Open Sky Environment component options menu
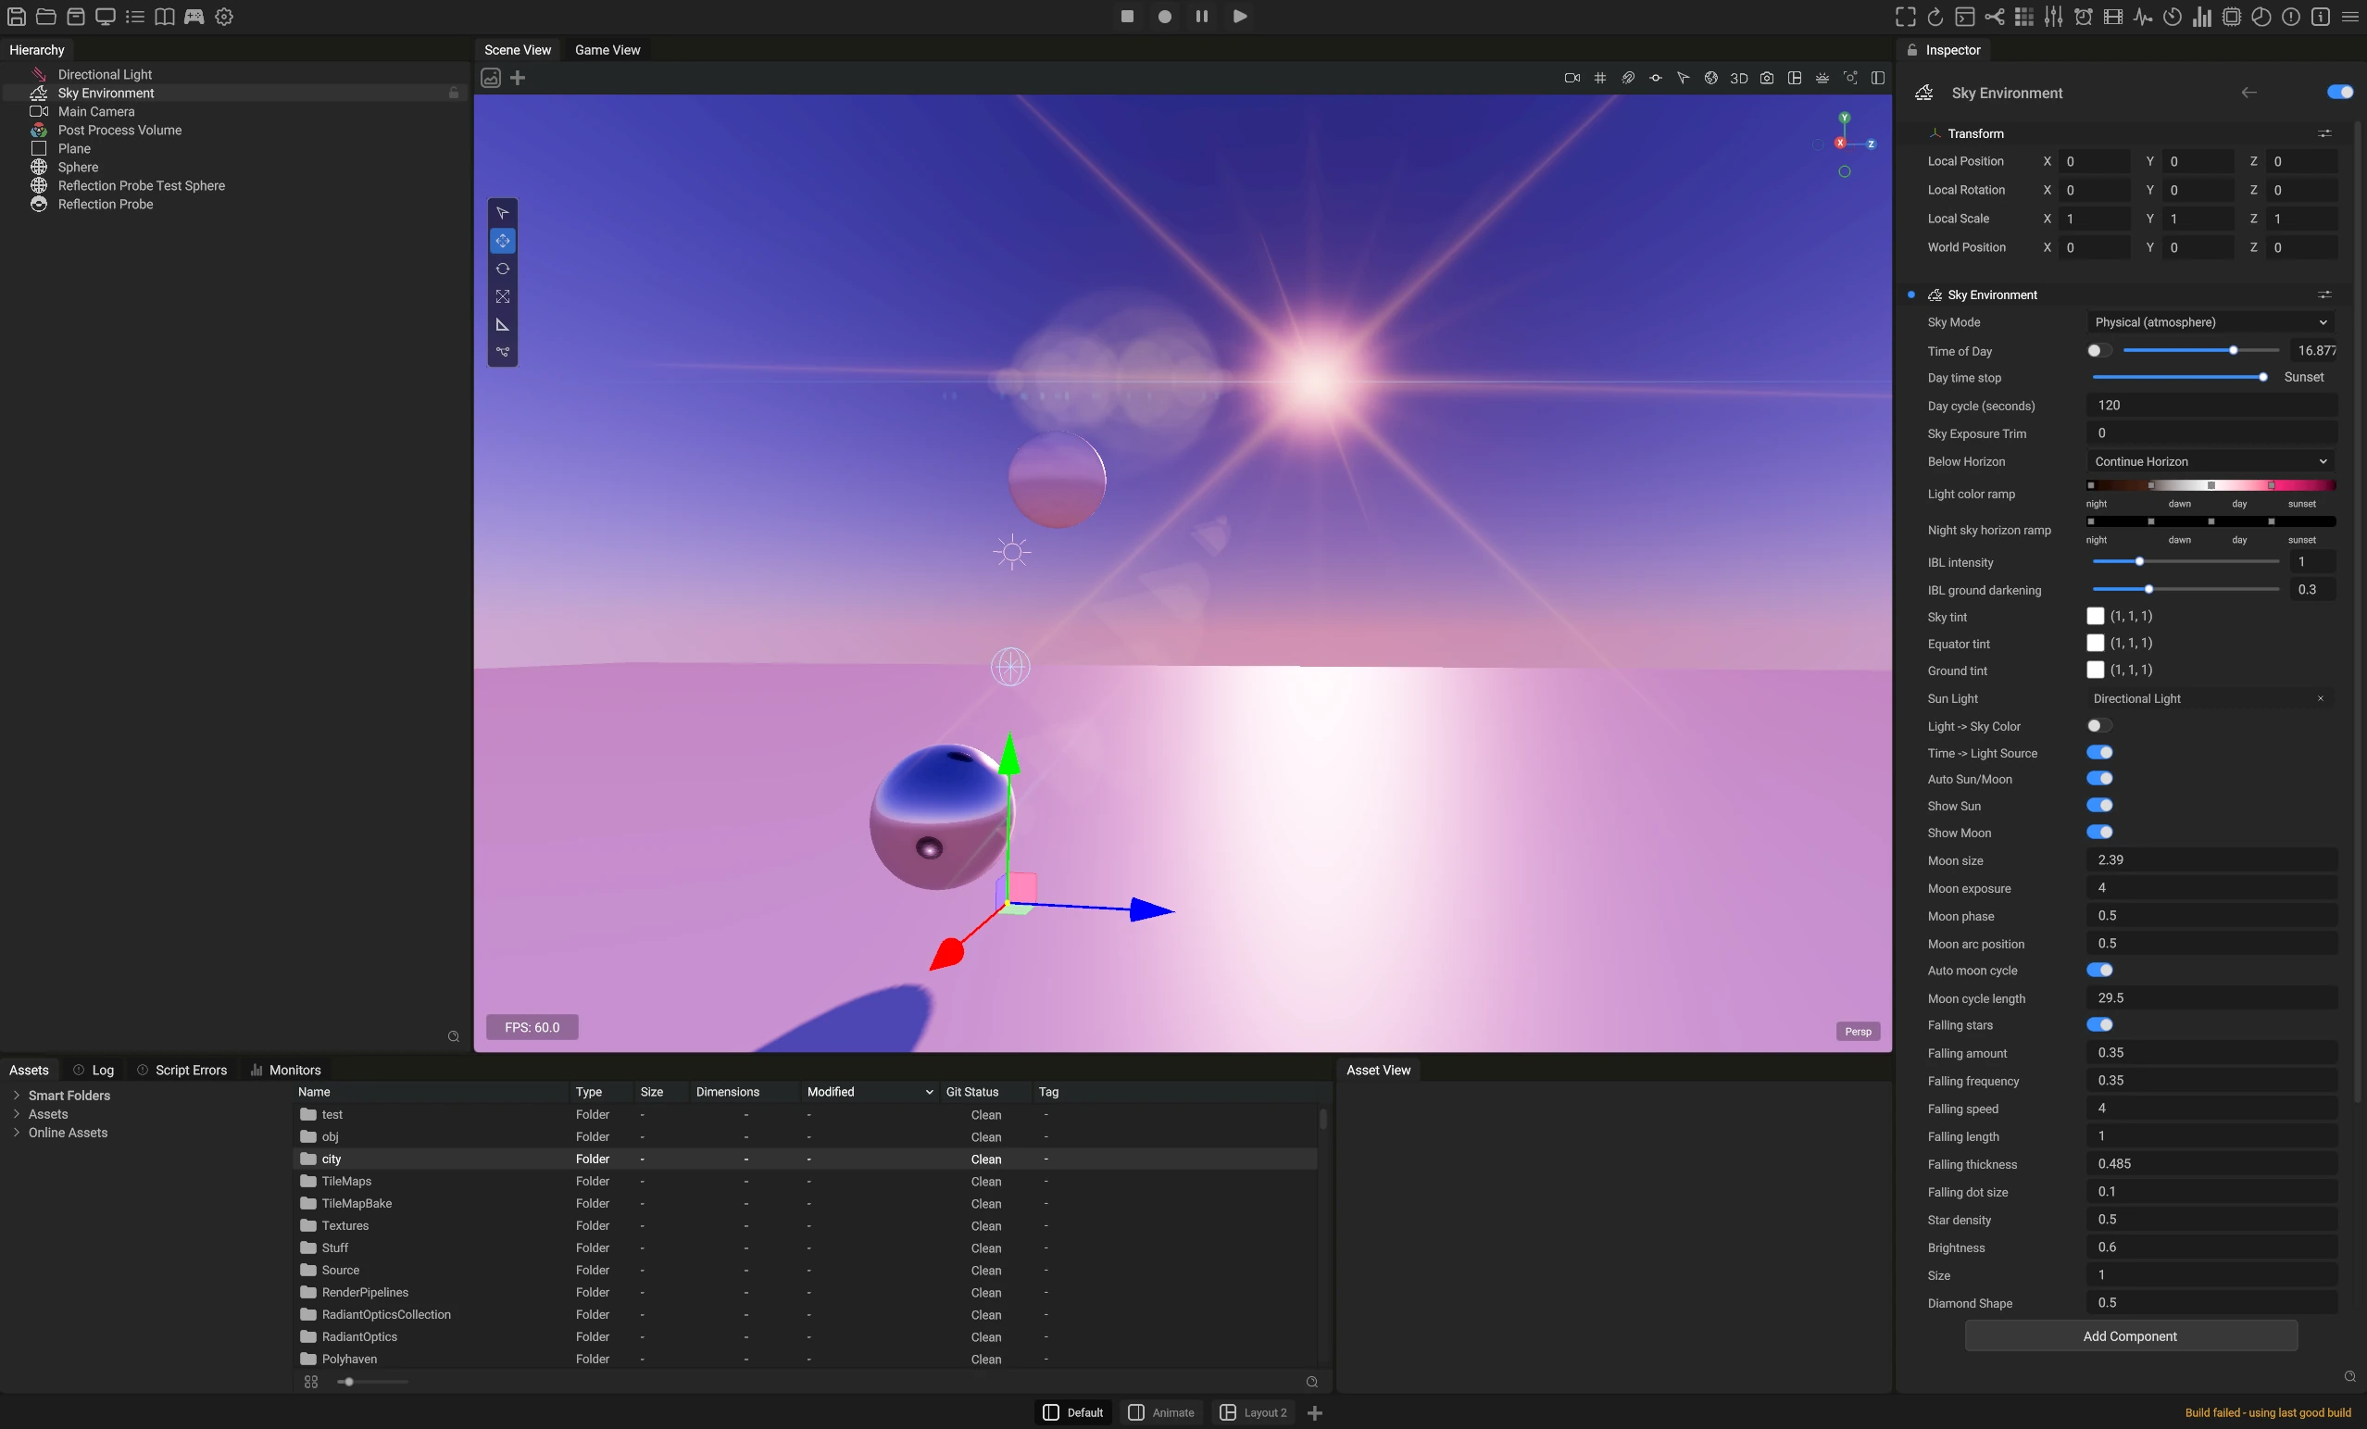2367x1429 pixels. pyautogui.click(x=2324, y=295)
